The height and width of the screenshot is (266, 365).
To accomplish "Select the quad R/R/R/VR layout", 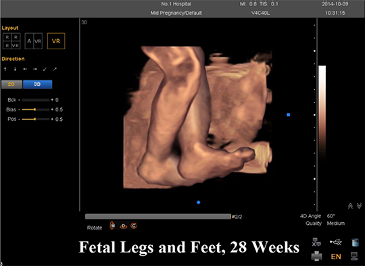I will point(11,41).
